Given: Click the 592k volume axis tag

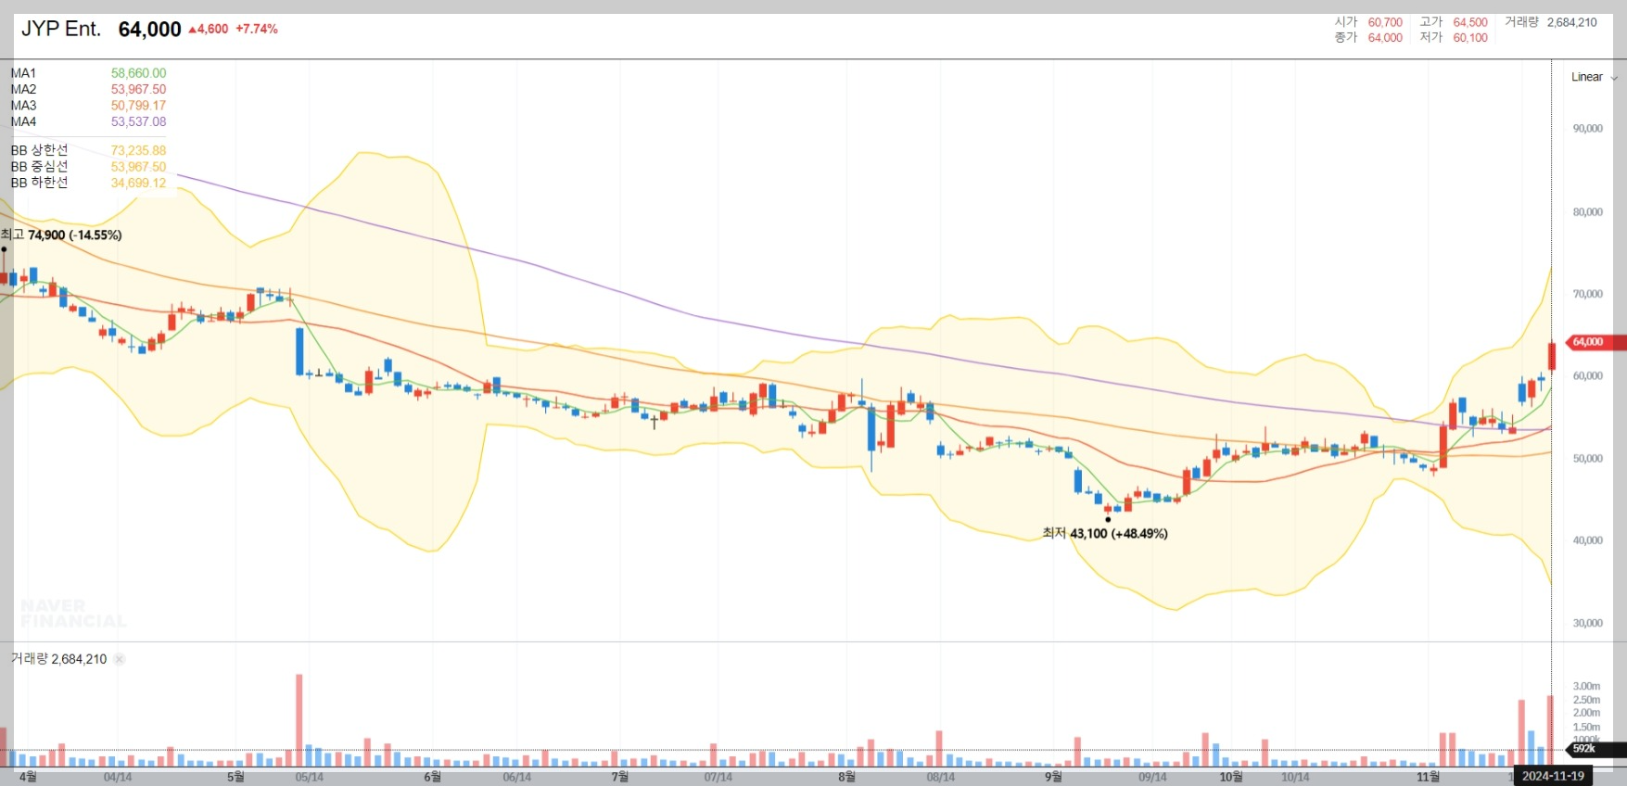Looking at the screenshot, I should pos(1594,748).
